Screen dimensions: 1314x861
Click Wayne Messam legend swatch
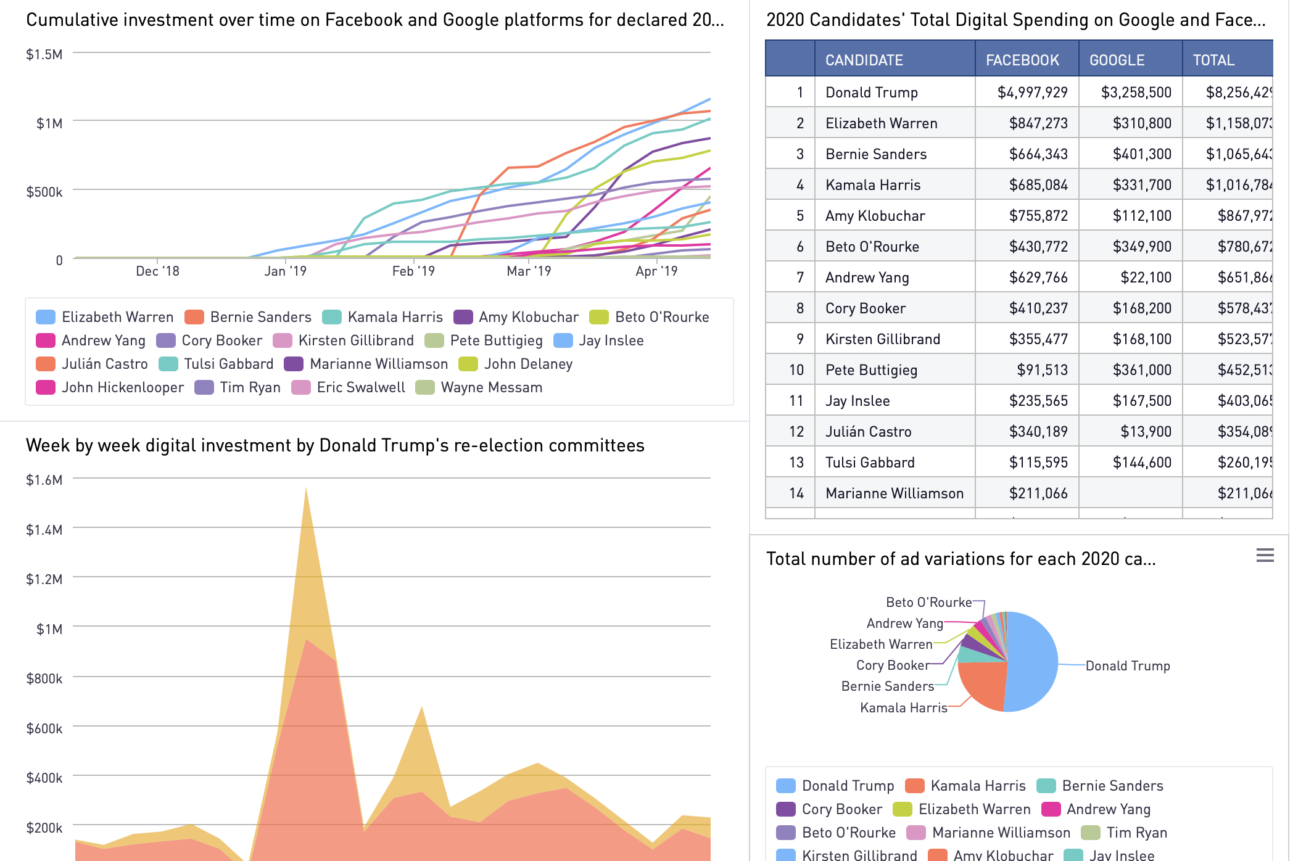click(425, 387)
